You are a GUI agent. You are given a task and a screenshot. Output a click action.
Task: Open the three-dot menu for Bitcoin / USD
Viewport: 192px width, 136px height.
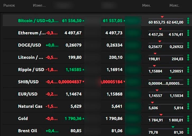(x=188, y=21)
